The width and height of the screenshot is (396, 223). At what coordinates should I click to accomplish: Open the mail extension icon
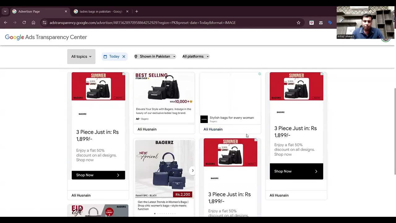click(x=321, y=23)
